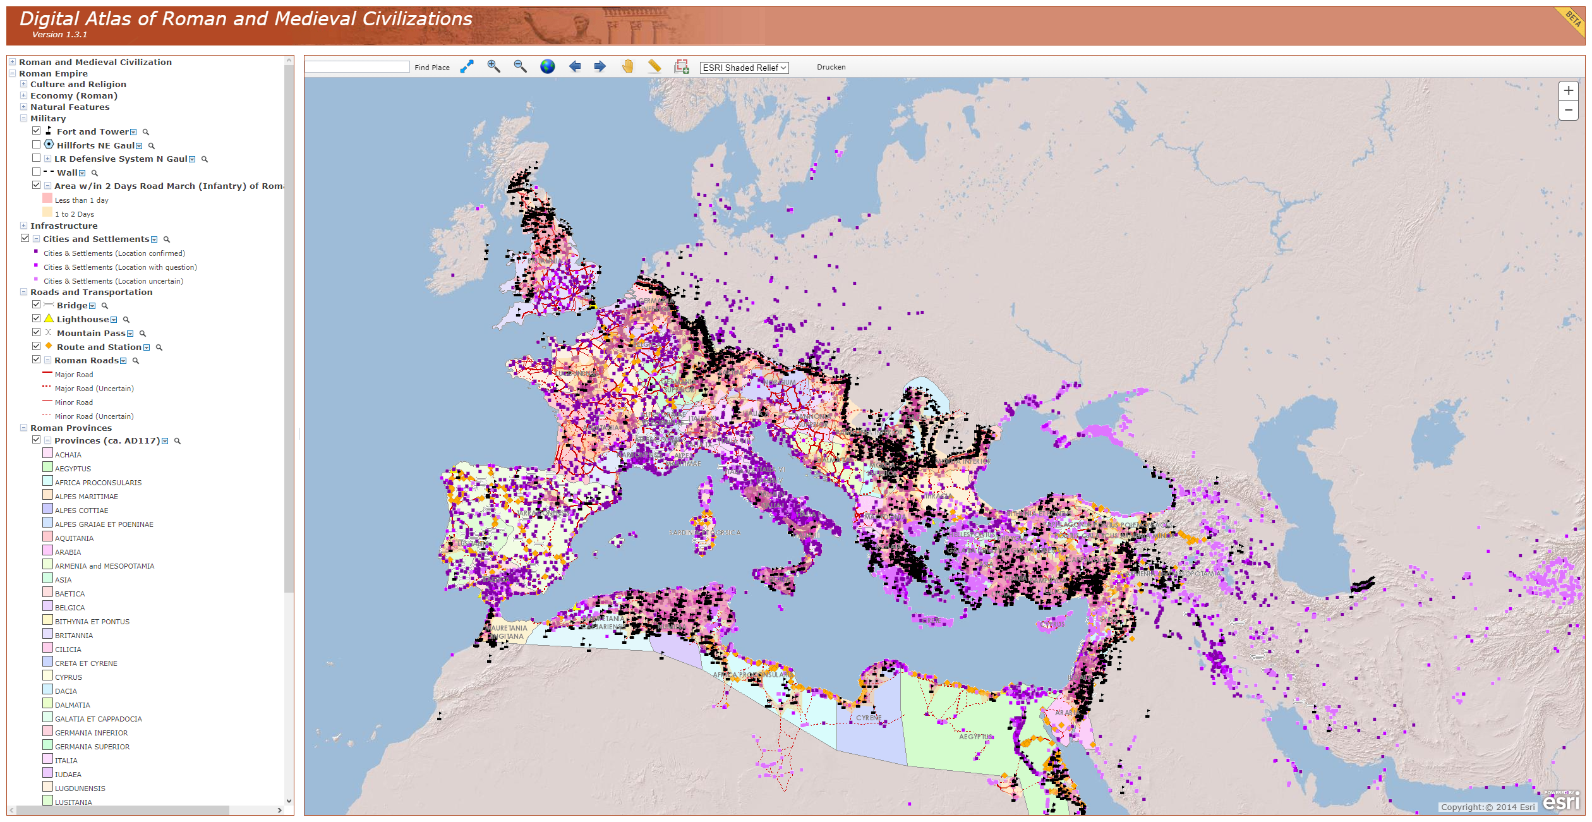Click the globe full view icon
Viewport: 1592px width, 822px height.
tap(547, 66)
